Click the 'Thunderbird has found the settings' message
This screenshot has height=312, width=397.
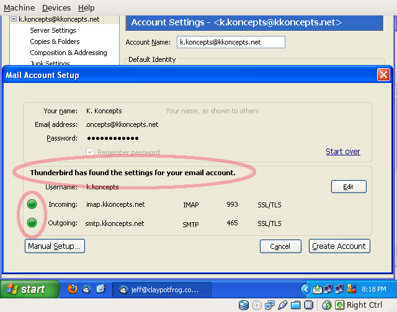coord(133,173)
